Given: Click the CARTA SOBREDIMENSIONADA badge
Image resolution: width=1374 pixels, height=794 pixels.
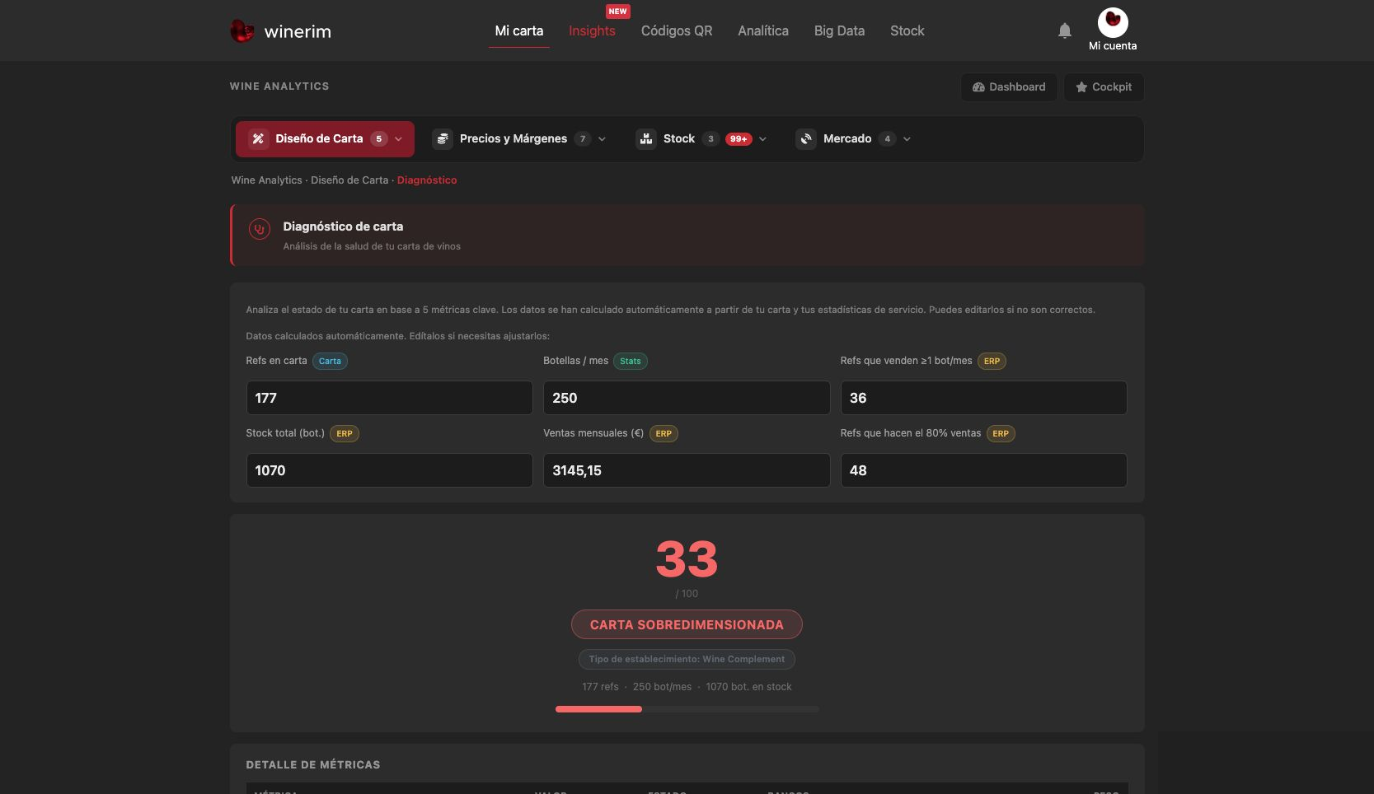Looking at the screenshot, I should (687, 624).
